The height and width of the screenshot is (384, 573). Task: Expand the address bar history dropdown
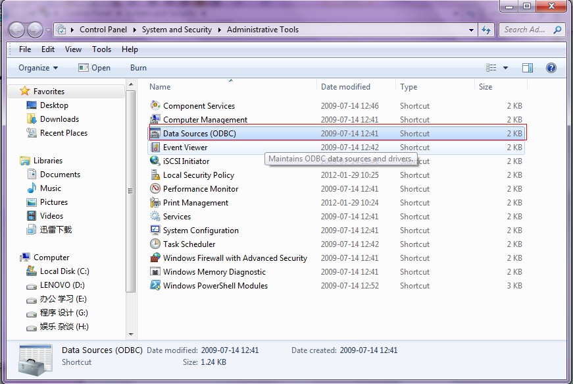tap(472, 30)
